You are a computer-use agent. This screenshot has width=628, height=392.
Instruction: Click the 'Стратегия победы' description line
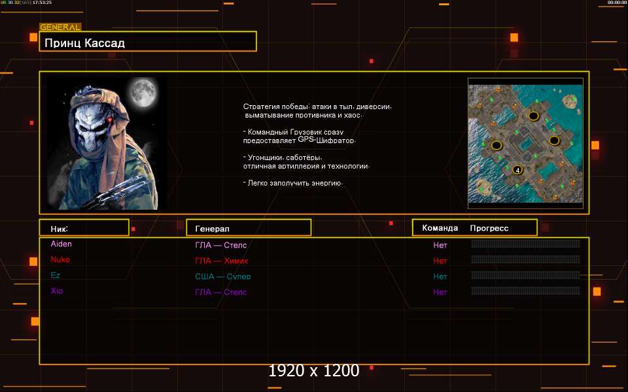317,106
